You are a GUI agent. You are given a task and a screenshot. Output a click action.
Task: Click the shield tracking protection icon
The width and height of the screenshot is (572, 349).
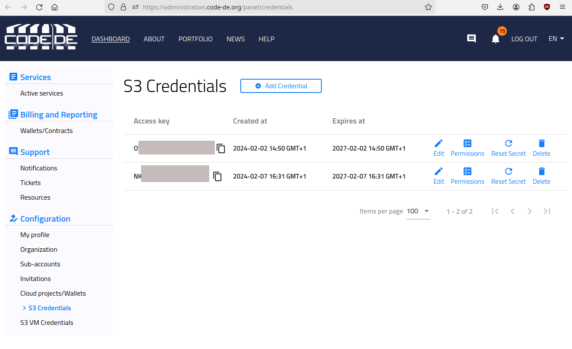click(x=111, y=7)
